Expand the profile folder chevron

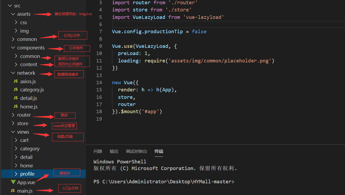tap(16, 174)
